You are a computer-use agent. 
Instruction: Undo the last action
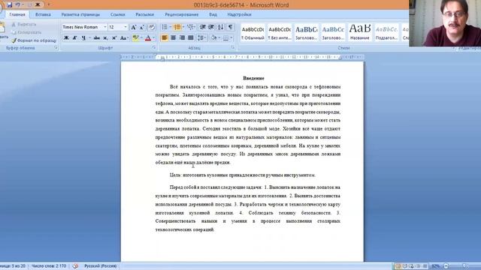[18, 4]
